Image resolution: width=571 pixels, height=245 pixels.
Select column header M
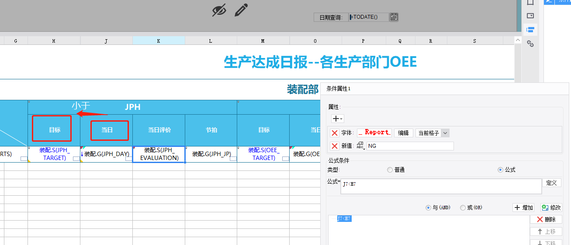click(x=263, y=41)
